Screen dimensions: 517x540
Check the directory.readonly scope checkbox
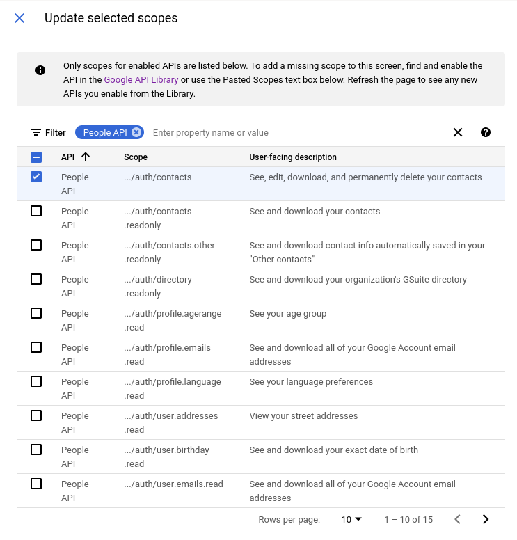[x=36, y=279]
